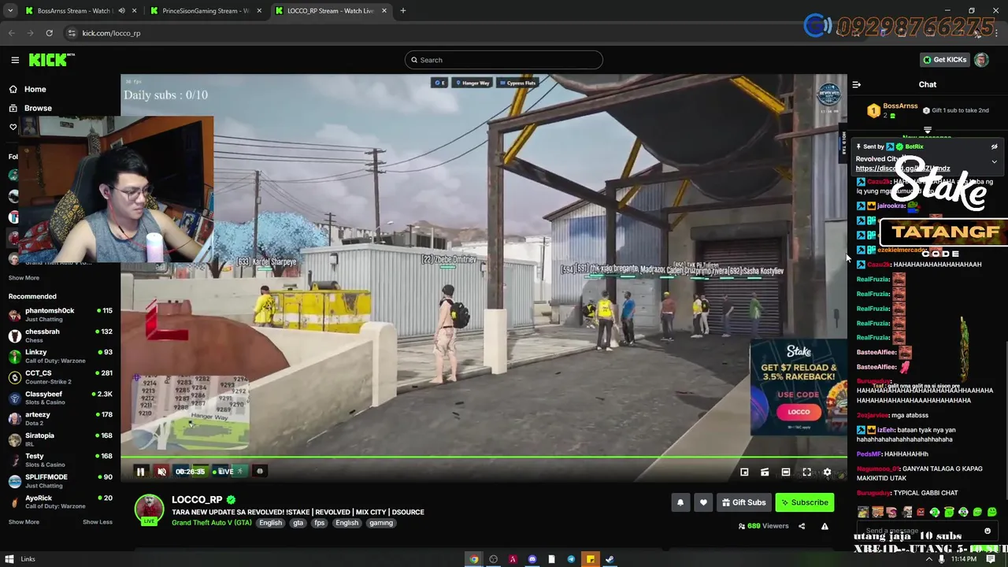1008x567 pixels.
Task: Toggle stream notifications bell
Action: click(680, 502)
